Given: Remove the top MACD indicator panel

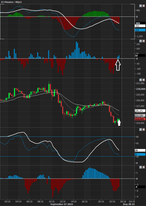Looking at the screenshot, I should [x=143, y=6].
